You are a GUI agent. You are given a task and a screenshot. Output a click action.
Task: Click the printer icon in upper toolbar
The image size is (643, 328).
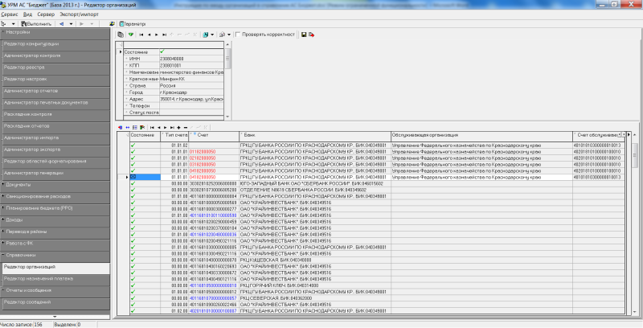pos(223,35)
